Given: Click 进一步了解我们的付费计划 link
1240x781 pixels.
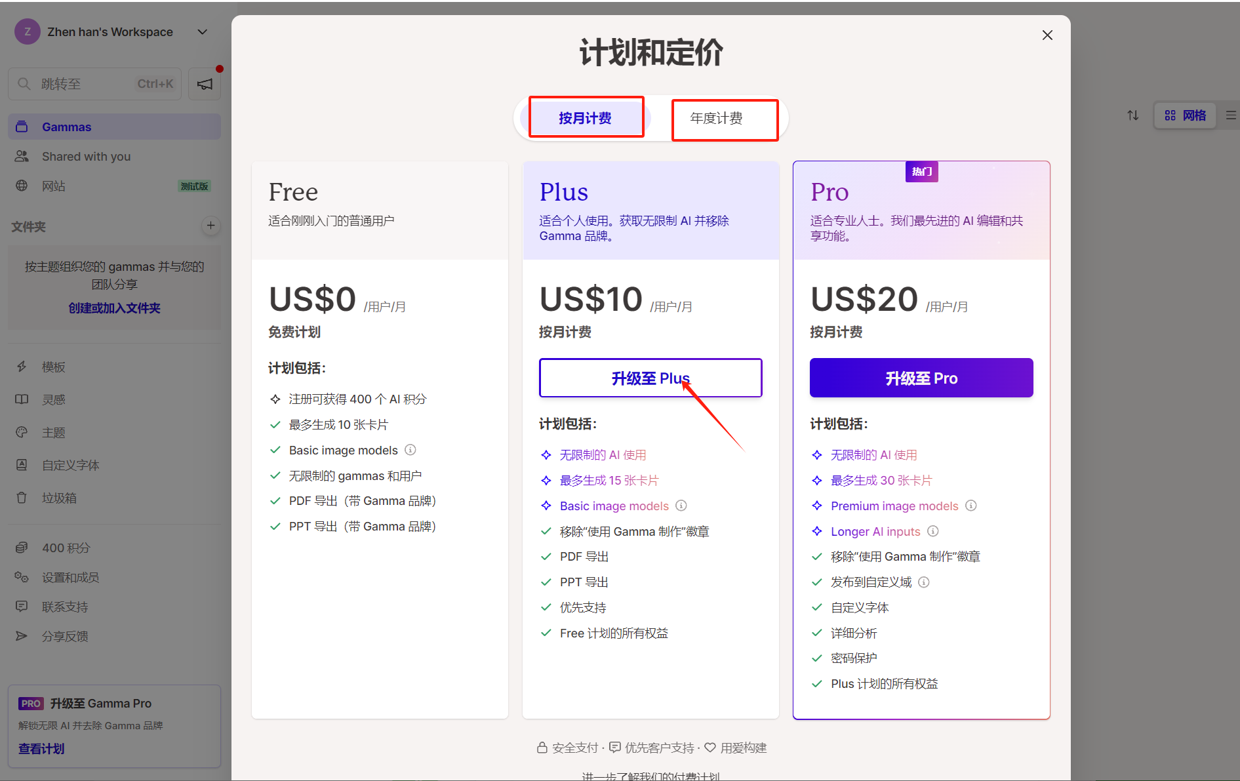Looking at the screenshot, I should [650, 776].
